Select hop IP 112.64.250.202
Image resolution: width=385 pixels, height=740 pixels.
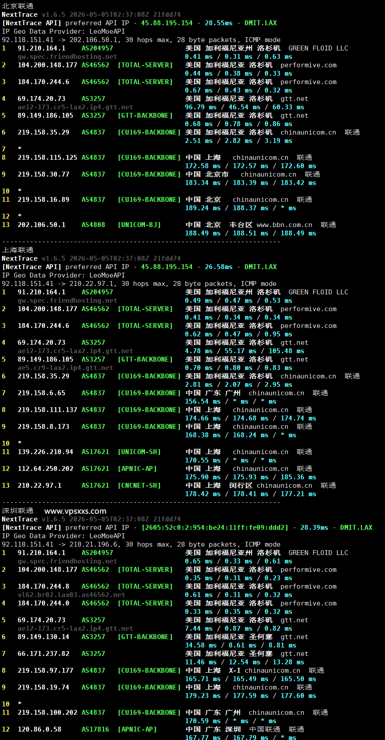coord(46,469)
